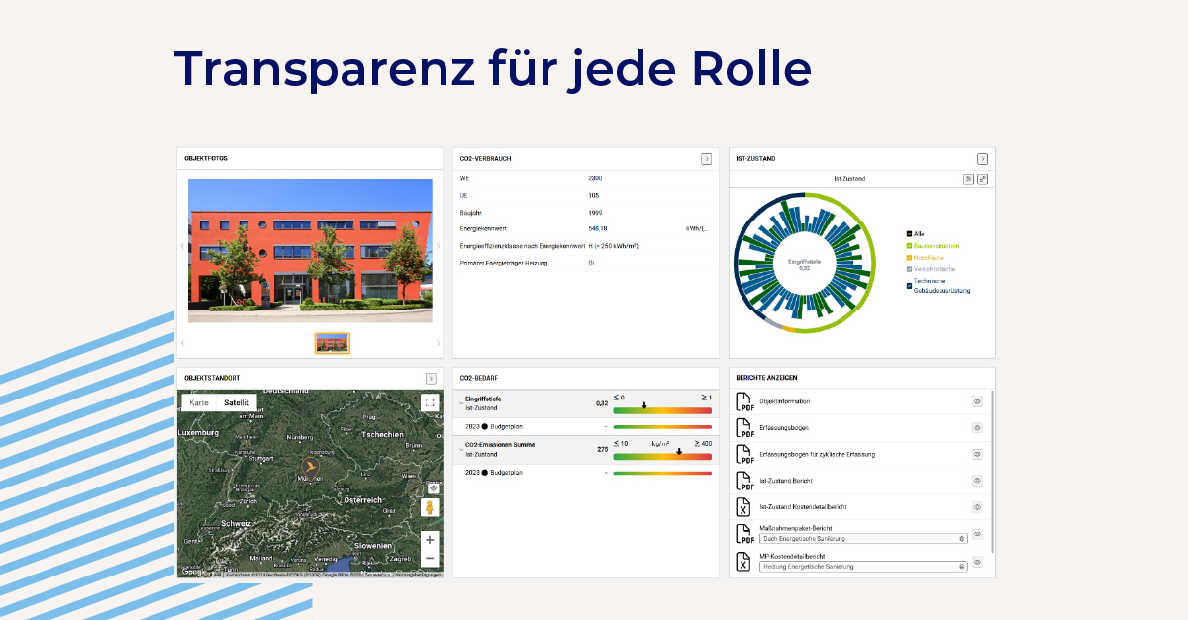Click the Maßnahmenpaket-Bericht PDF icon

pos(744,534)
